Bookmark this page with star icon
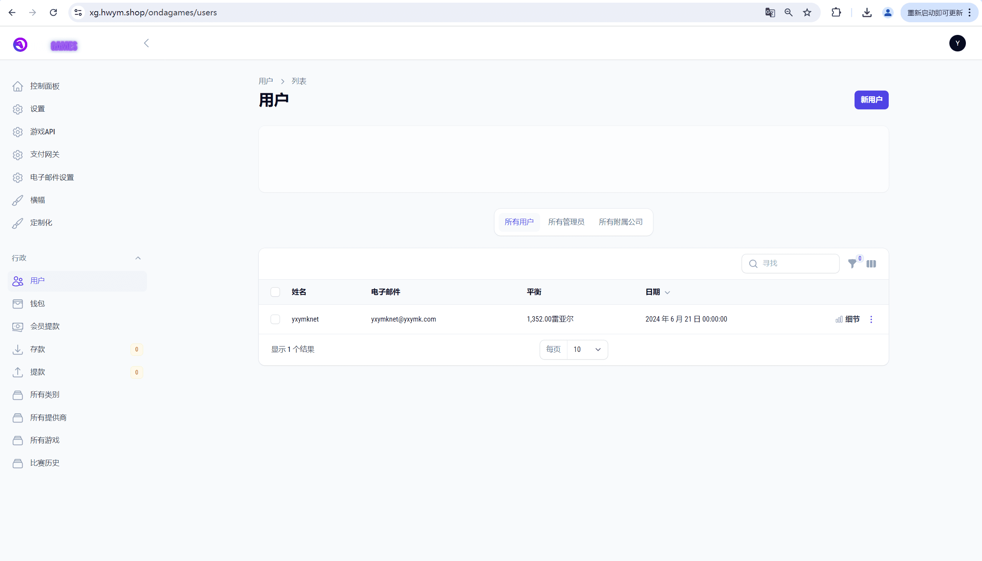 pos(807,13)
